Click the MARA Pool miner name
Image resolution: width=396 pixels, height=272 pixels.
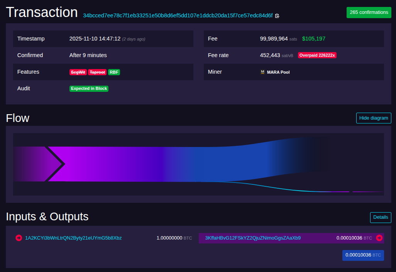click(278, 72)
